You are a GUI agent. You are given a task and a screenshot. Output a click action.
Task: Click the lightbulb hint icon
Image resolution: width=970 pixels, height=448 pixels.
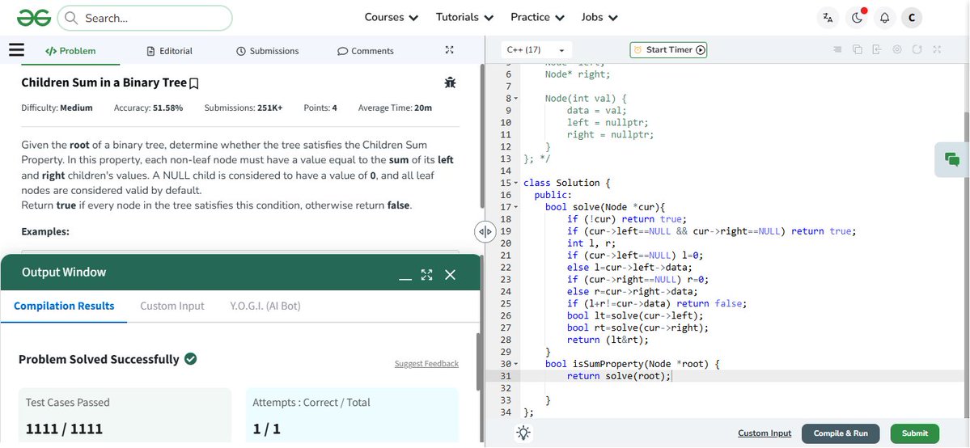(x=524, y=433)
